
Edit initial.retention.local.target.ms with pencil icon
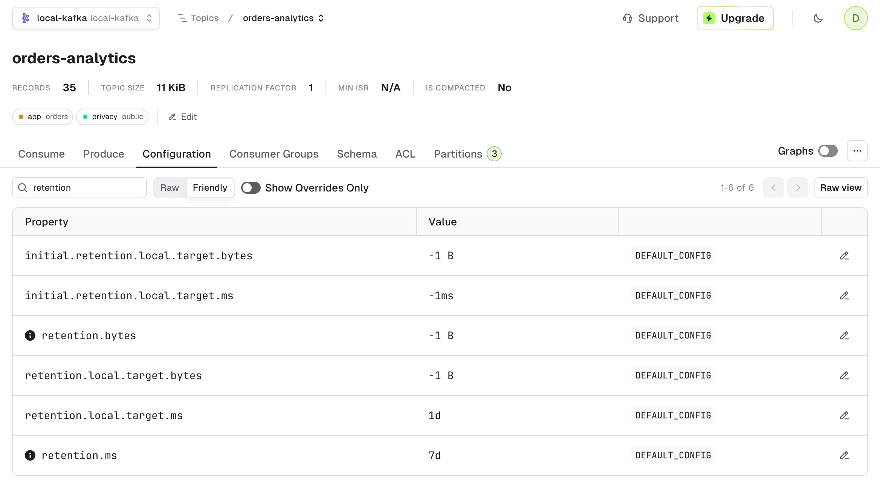pyautogui.click(x=844, y=296)
